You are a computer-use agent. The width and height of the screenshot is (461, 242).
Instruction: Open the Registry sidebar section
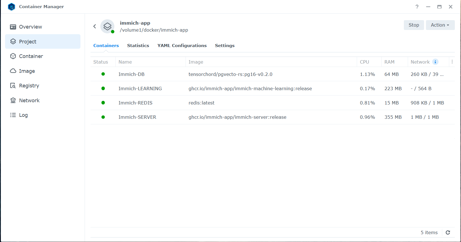[x=43, y=86]
